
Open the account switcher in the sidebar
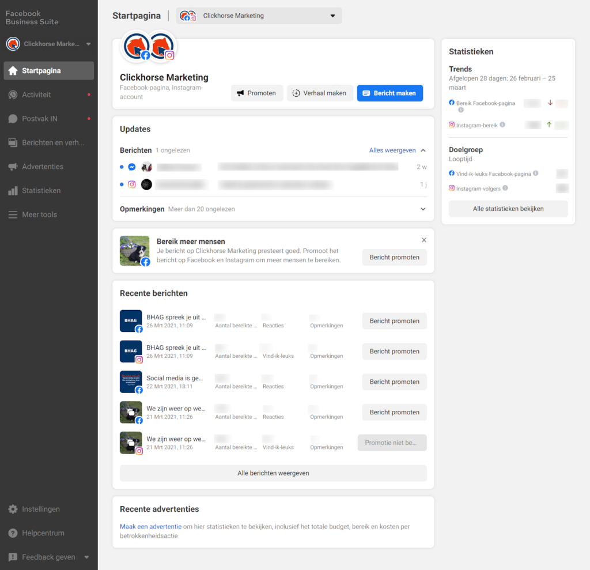click(x=48, y=44)
